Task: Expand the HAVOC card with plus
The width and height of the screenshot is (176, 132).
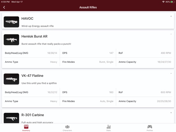Action: tap(171, 16)
